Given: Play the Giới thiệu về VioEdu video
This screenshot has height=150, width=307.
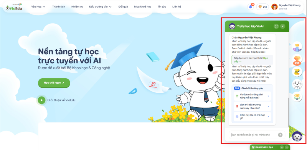Looking at the screenshot, I should tap(41, 100).
